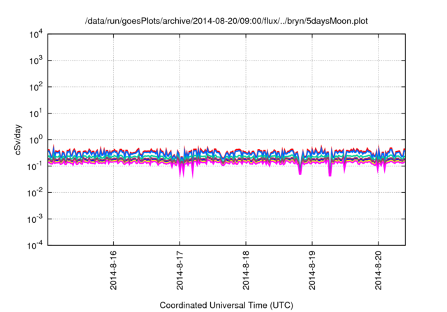
Task: Click the 10^-2 y-axis tick label
Action: [x=35, y=192]
